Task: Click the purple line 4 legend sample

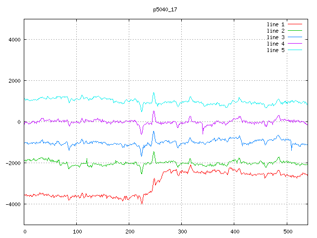Action: pyautogui.click(x=295, y=44)
